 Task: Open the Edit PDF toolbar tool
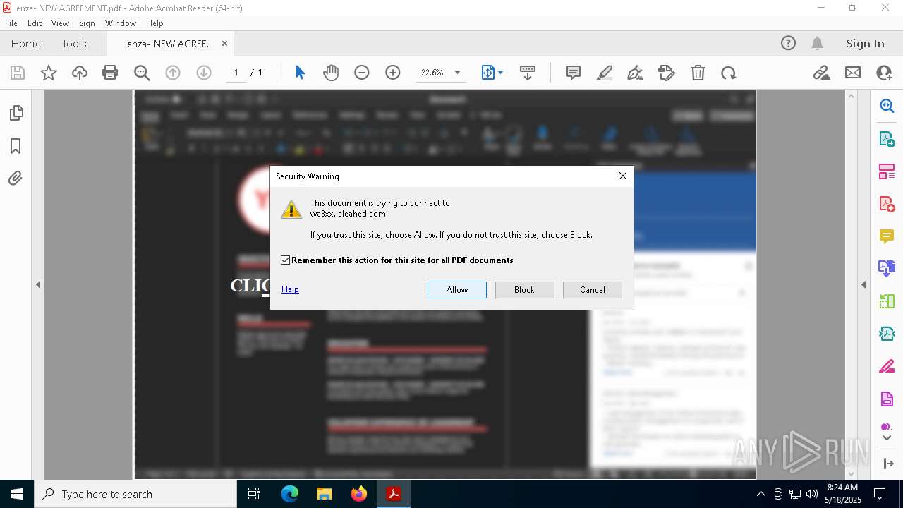pos(667,73)
